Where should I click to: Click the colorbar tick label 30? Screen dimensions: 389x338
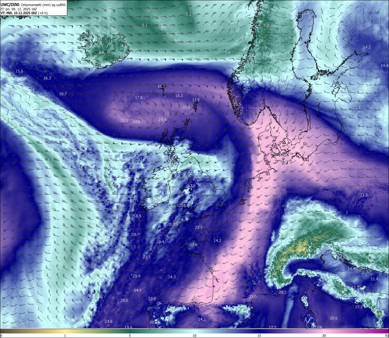pos(324,336)
